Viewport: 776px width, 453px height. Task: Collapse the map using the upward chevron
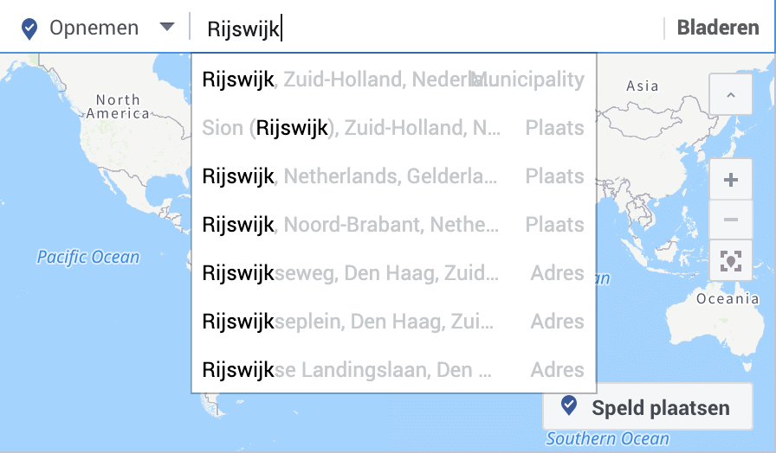click(730, 95)
